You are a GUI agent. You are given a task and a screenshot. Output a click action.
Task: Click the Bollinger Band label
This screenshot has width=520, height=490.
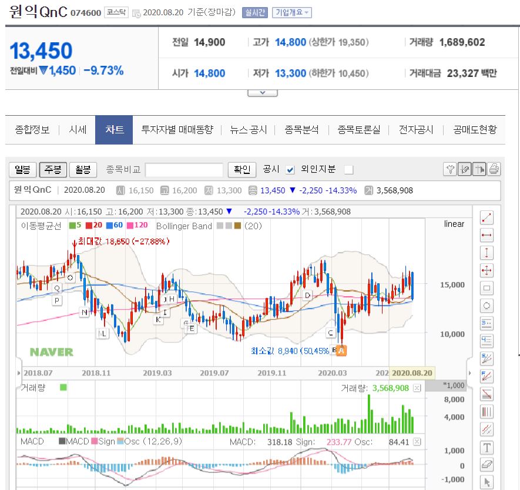coord(184,226)
